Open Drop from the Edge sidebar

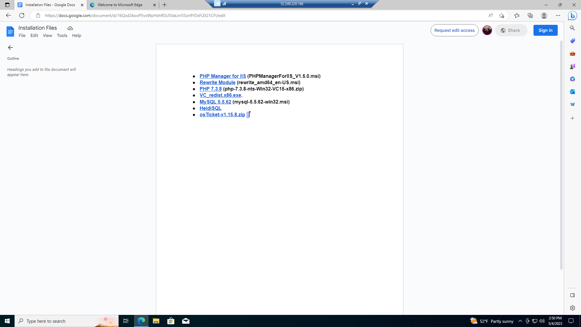pyautogui.click(x=573, y=104)
